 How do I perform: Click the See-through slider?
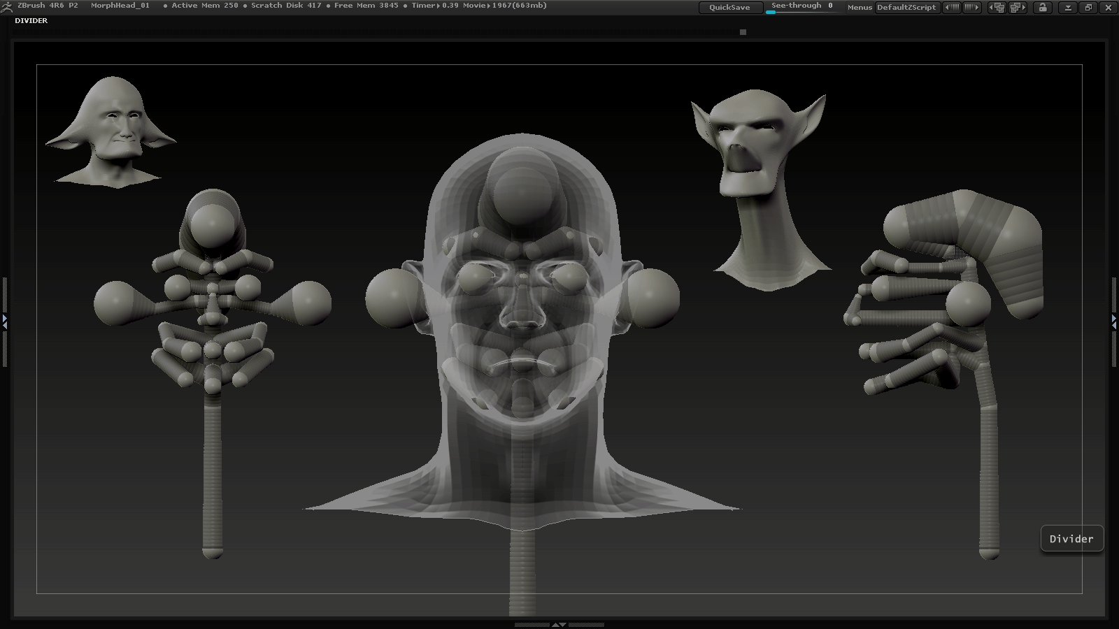point(801,8)
